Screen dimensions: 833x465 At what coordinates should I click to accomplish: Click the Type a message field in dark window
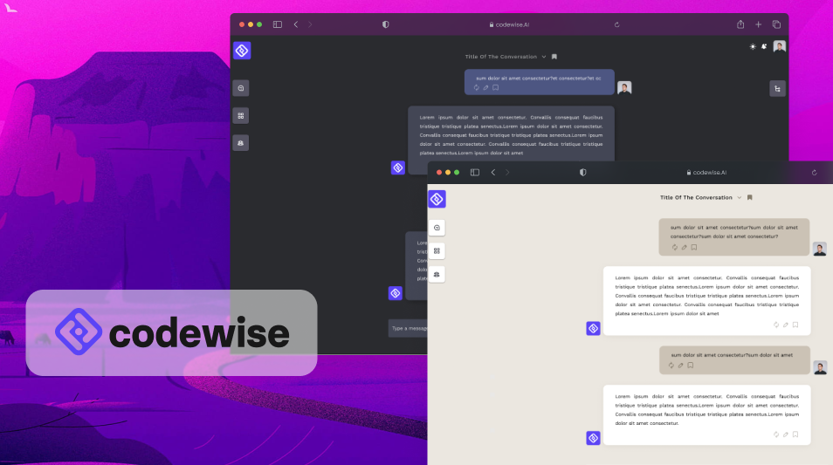pos(408,328)
